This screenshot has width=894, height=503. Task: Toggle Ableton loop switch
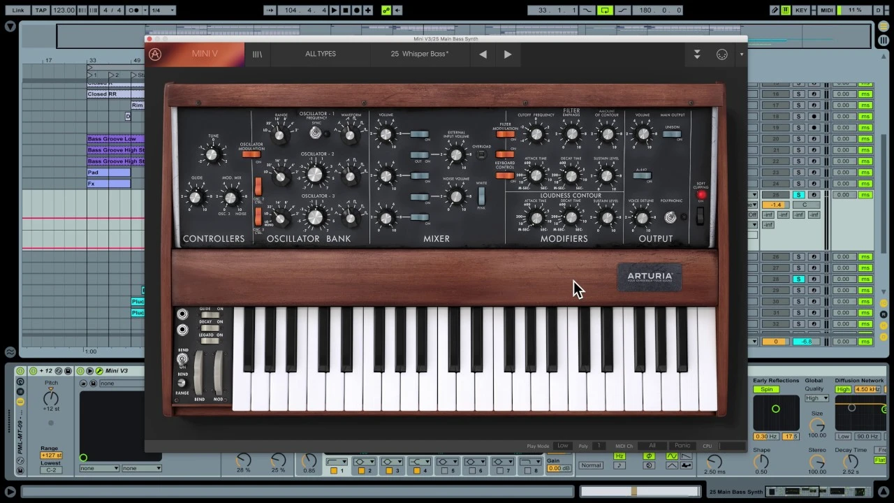[606, 10]
